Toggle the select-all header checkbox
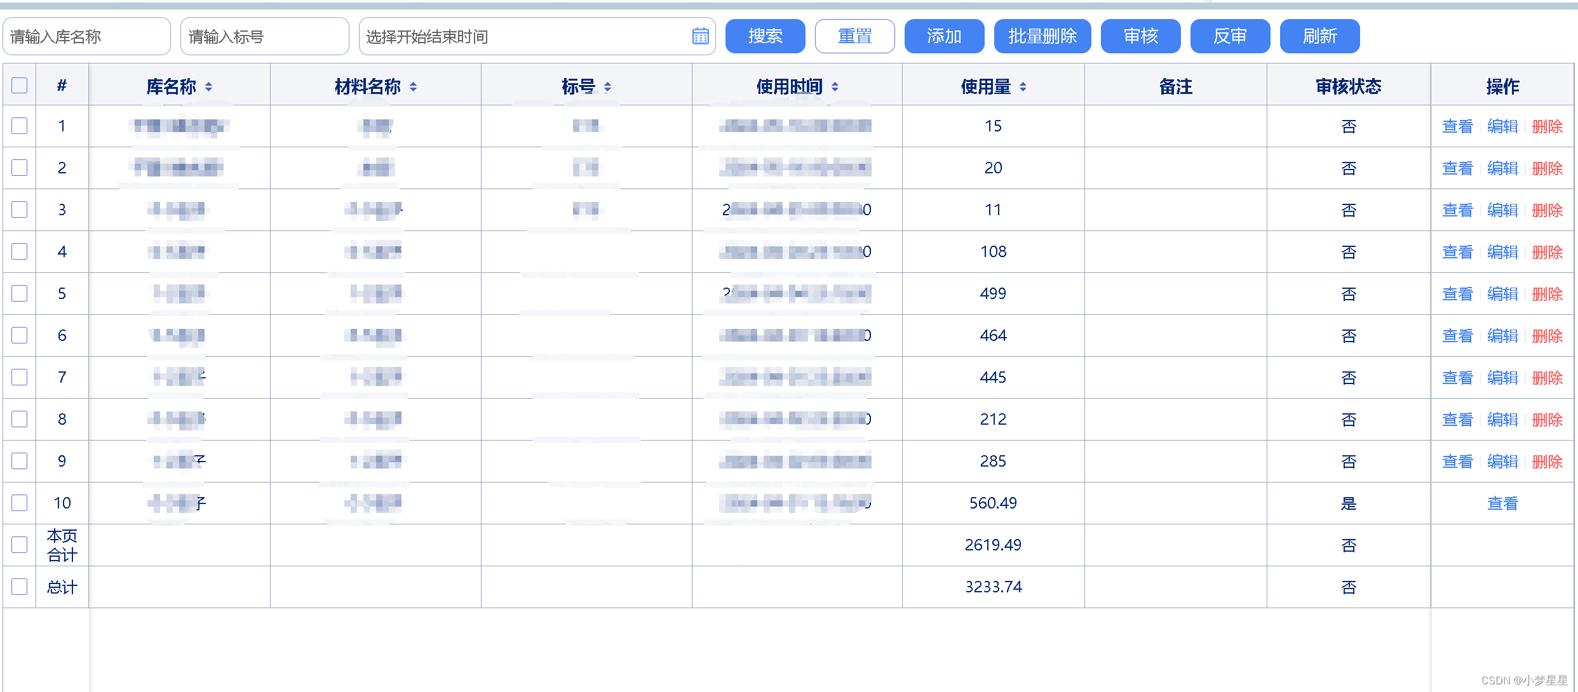Viewport: 1578px width, 692px height. (x=20, y=85)
